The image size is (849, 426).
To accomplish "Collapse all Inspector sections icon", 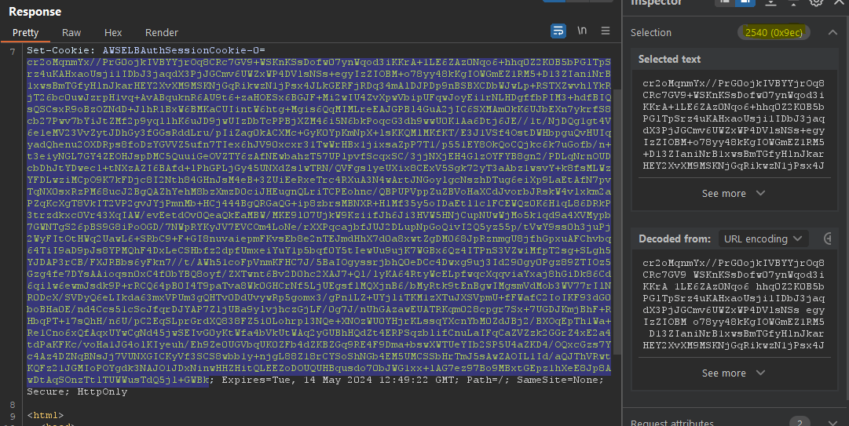I will coord(793,2).
